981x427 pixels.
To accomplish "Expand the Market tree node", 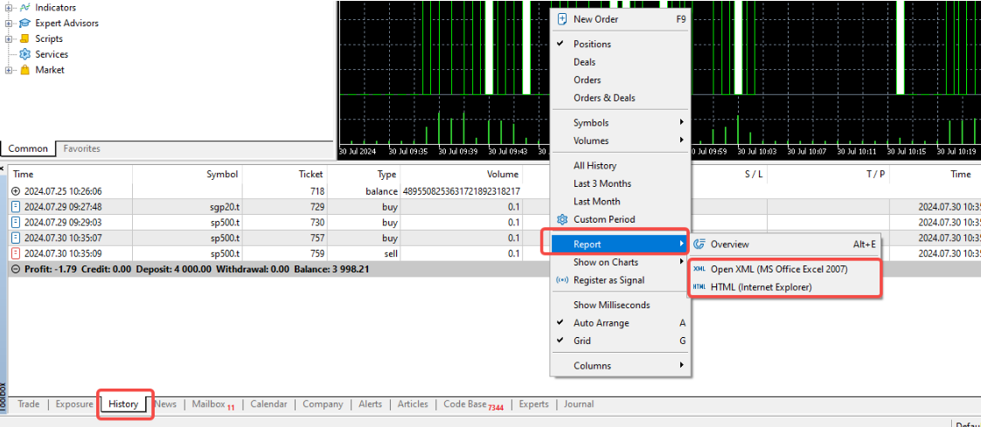I will 9,70.
